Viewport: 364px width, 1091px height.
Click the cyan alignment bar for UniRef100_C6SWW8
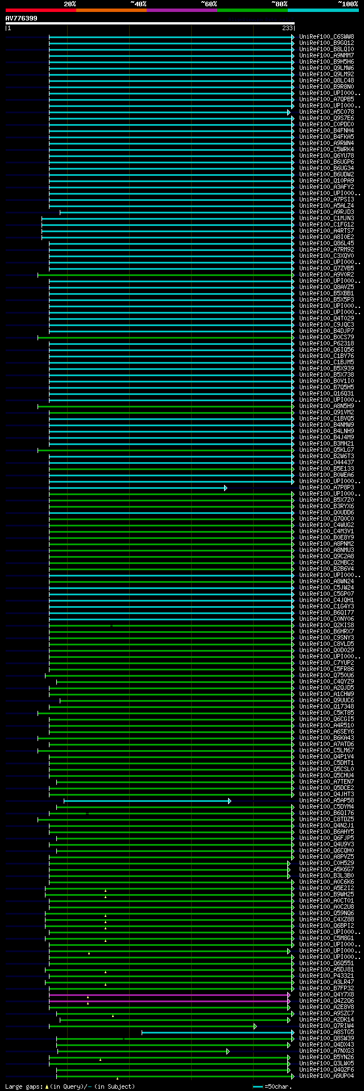coord(171,37)
